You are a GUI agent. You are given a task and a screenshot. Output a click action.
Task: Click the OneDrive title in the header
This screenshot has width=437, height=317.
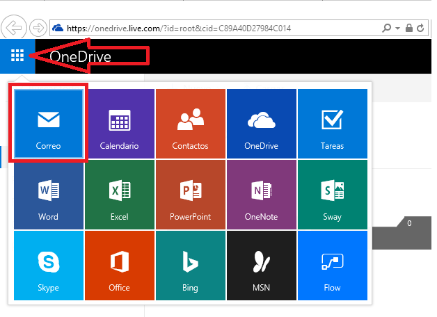81,57
